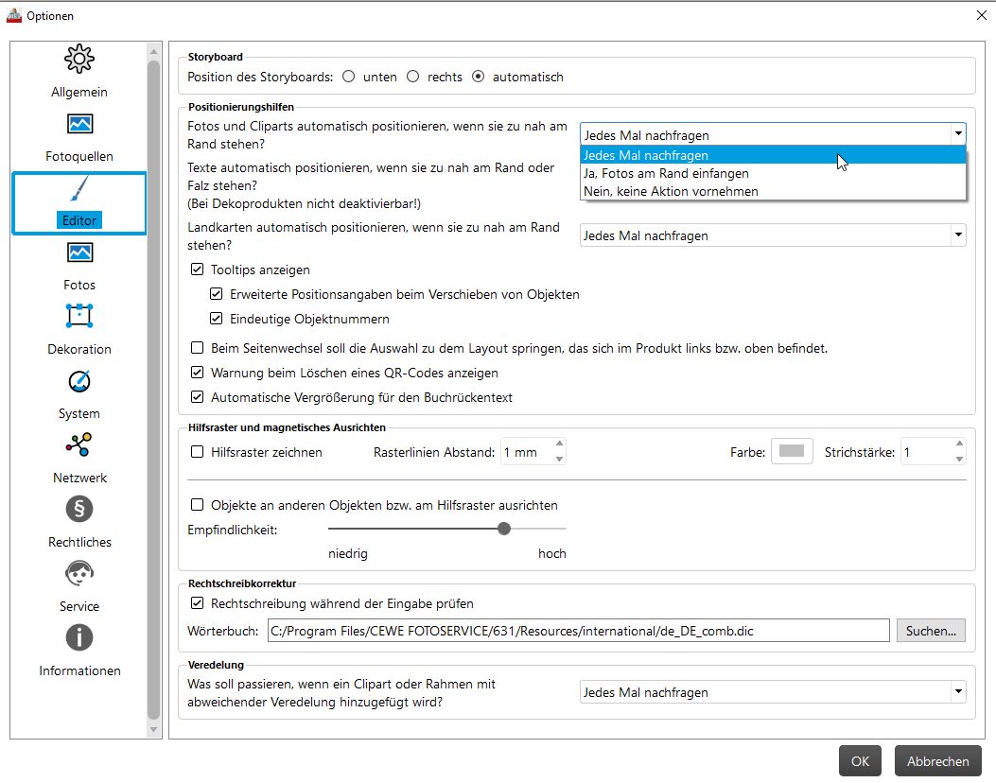Select the Service headset icon
The image size is (996, 783).
[x=79, y=573]
